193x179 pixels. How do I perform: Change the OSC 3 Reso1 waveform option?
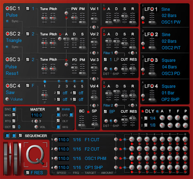12,73
